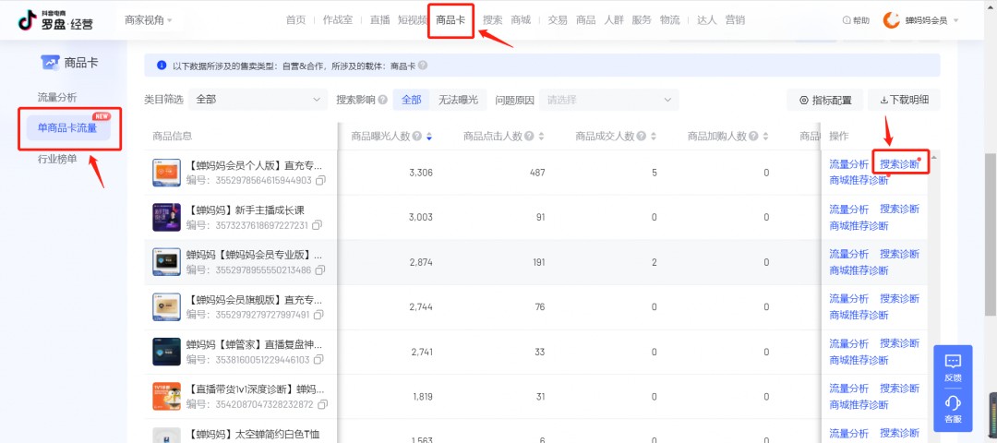Open the 帮助 help link in header
The image size is (997, 443).
(856, 20)
